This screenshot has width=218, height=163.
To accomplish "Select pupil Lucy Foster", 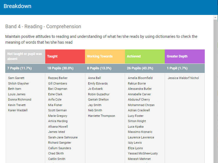I will [136, 116].
